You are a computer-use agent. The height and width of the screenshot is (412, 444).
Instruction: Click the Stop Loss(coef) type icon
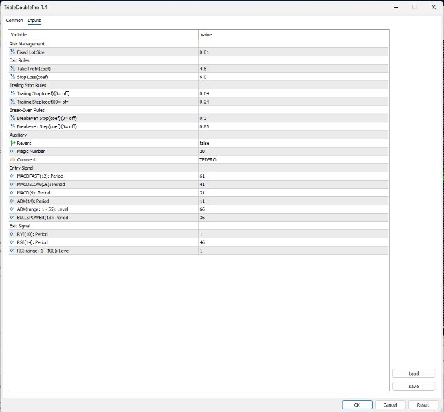12,77
